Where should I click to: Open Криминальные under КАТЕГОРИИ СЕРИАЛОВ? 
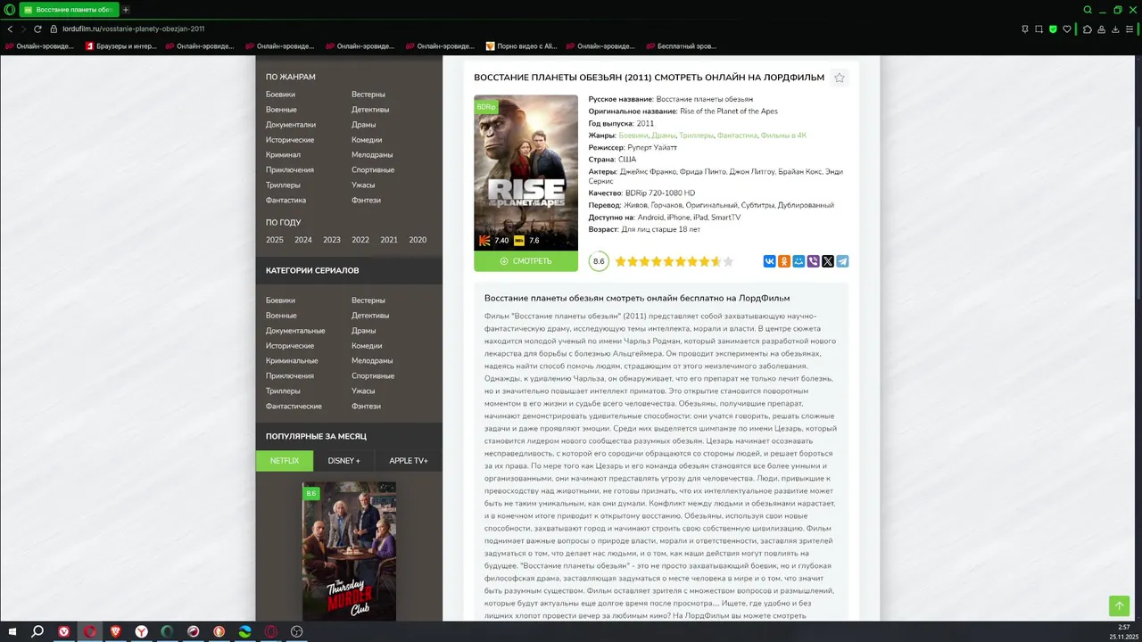(292, 361)
